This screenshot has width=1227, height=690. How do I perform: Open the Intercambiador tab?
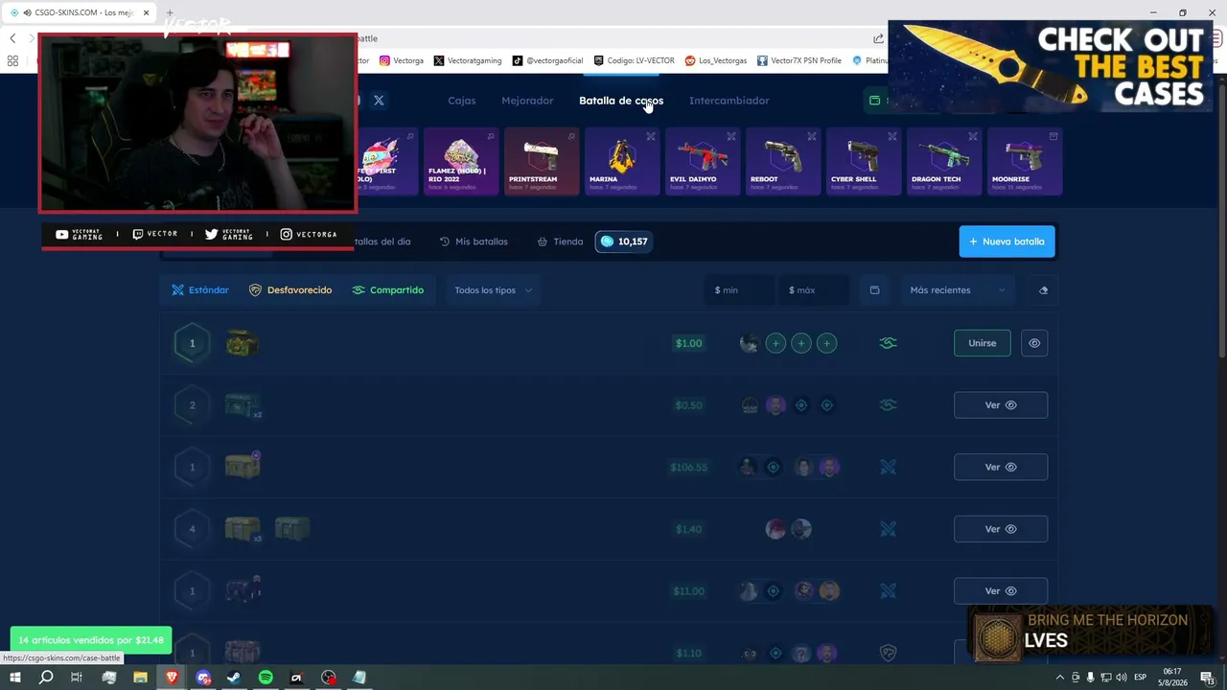729,101
